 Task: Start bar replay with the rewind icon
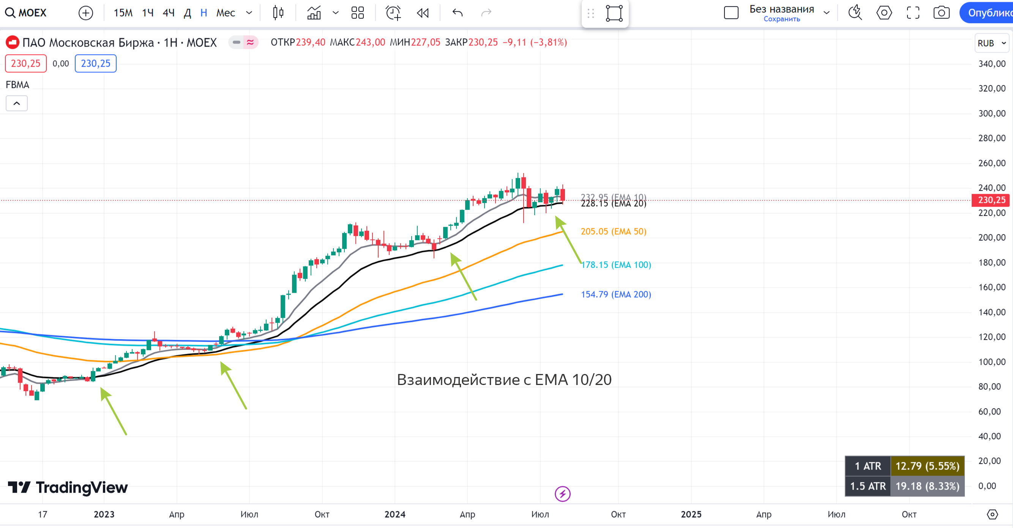point(422,13)
